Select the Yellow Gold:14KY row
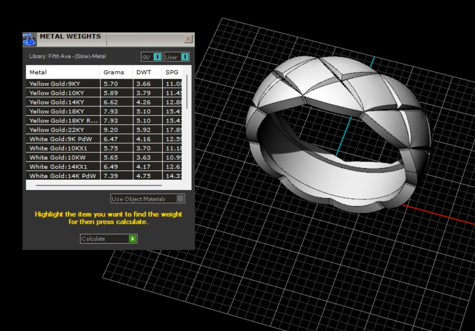The image size is (475, 331). click(x=104, y=102)
